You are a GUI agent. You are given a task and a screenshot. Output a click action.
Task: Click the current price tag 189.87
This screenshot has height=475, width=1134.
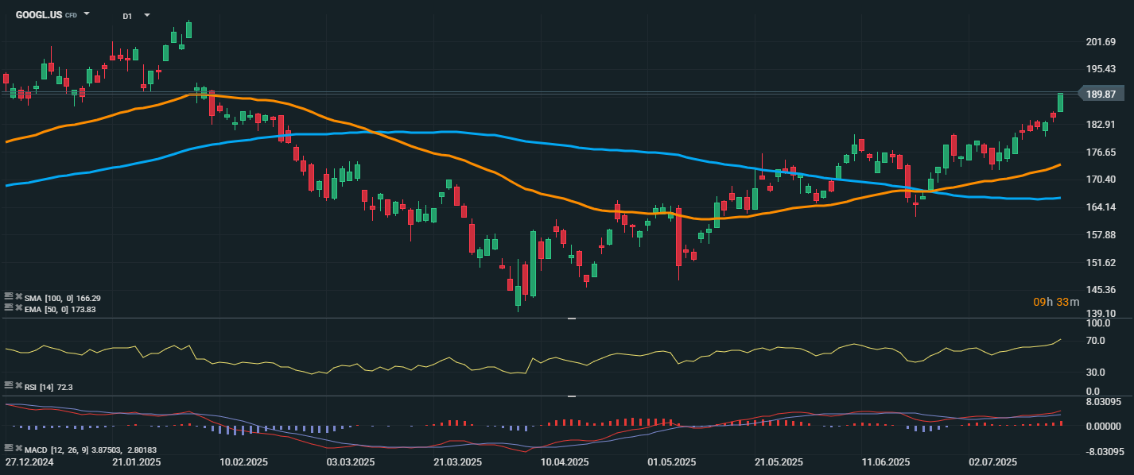pyautogui.click(x=1101, y=94)
